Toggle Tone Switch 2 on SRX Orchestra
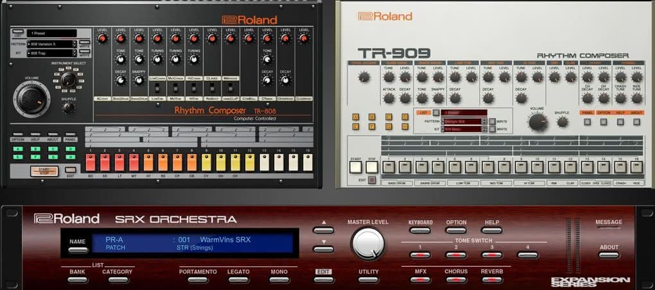The width and height of the screenshot is (655, 290). [x=456, y=255]
